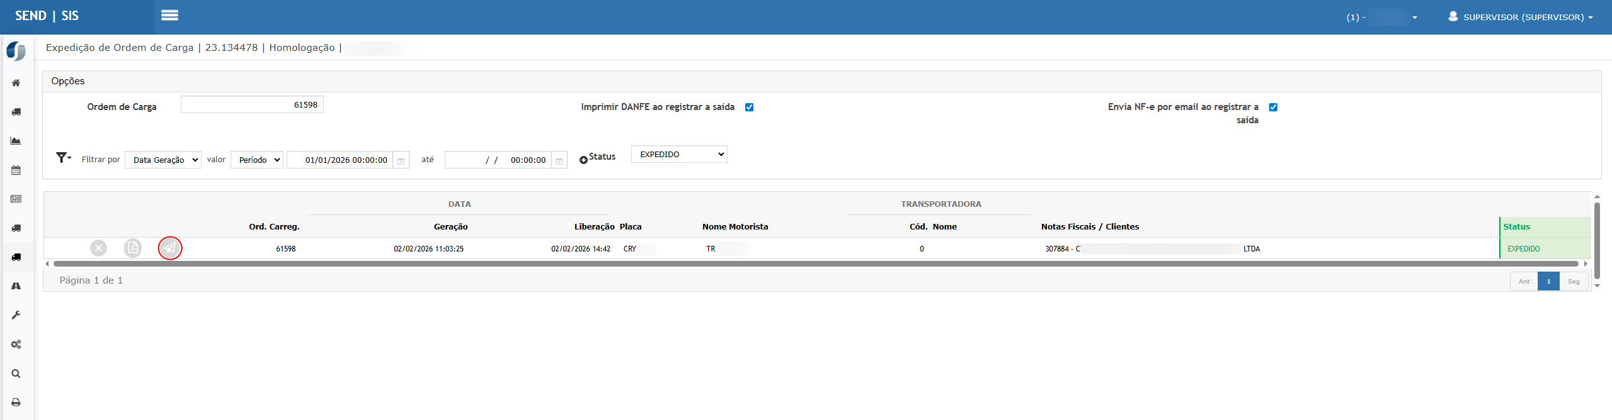Toggle the hamburger menu in the top bar
The height and width of the screenshot is (420, 1612).
tap(169, 16)
